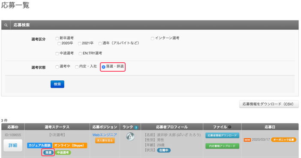Click the NEW badge beside 2020/03/17
Viewport: 301px width, 158px height.
(247, 140)
